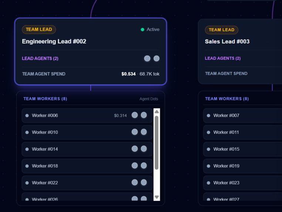Click the green Active status dot
282x212 pixels.
tap(142, 30)
